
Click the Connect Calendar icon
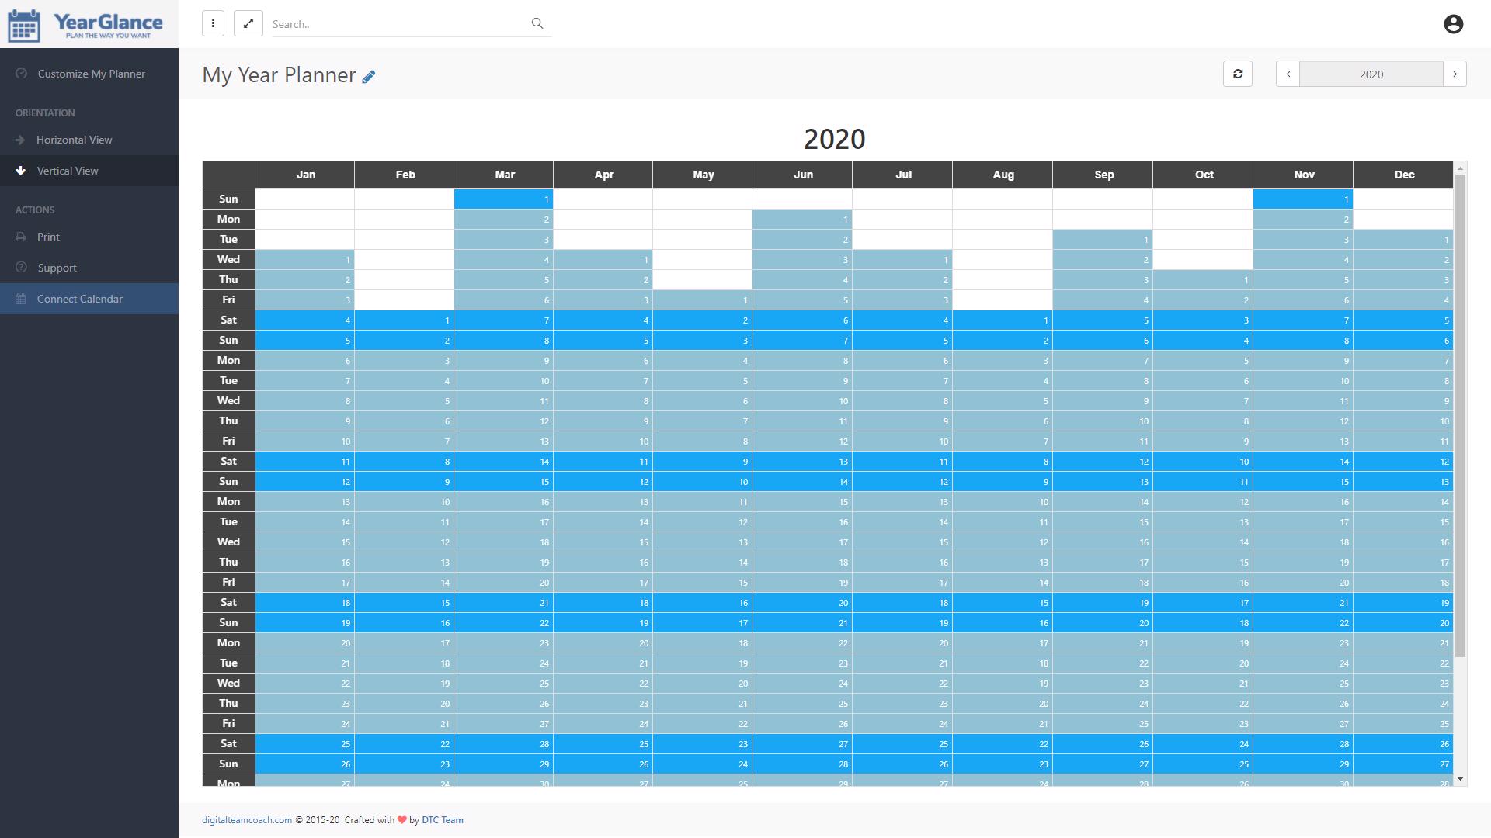pyautogui.click(x=21, y=299)
